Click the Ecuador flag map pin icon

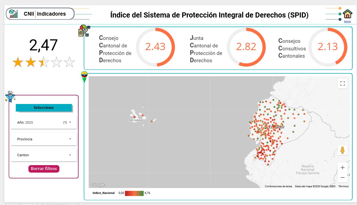coord(84,77)
